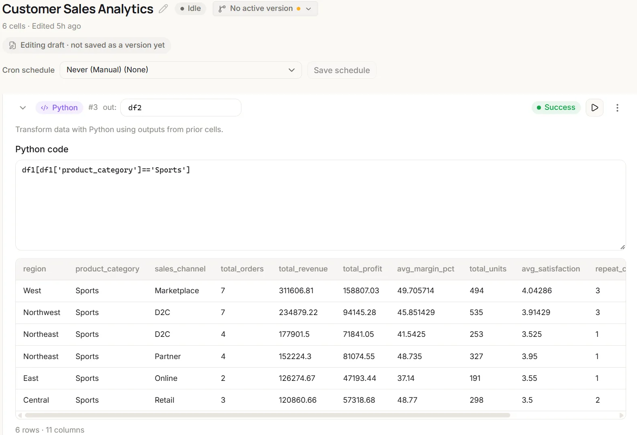The image size is (637, 435).
Task: Click the Success status badge
Action: coord(556,107)
